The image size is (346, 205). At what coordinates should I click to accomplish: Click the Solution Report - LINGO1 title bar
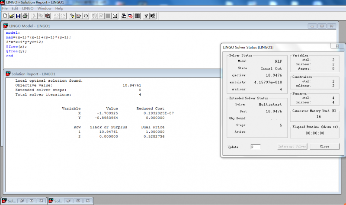point(112,74)
